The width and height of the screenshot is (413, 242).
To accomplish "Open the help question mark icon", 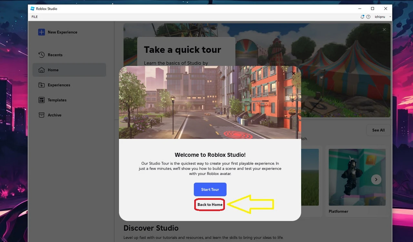I will (368, 17).
